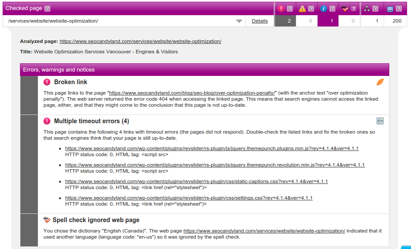Click the Details link
The width and height of the screenshot is (411, 249).
259,21
